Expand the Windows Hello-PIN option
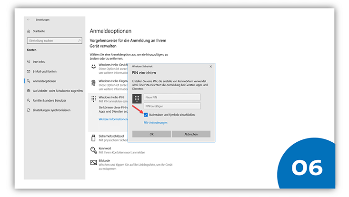The width and height of the screenshot is (349, 197). pos(110,97)
